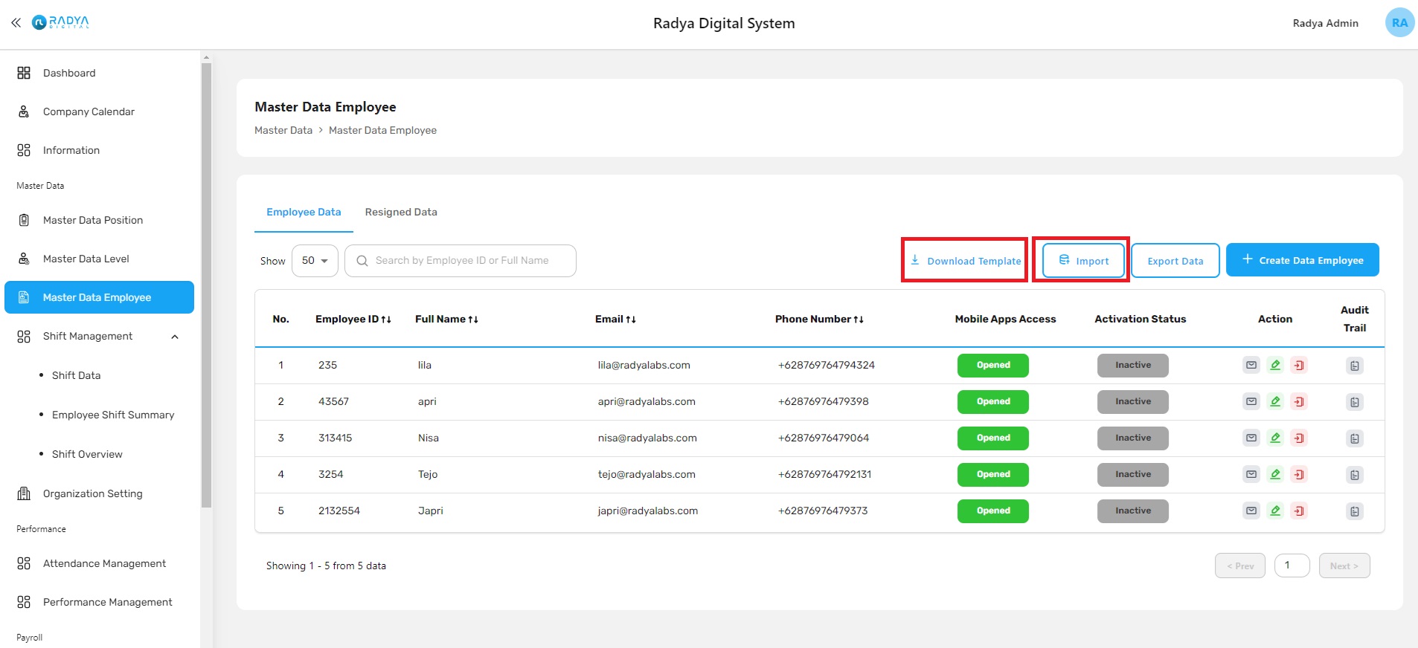Send email icon for Tejo row
Screen dimensions: 1418x648
pyautogui.click(x=1251, y=474)
